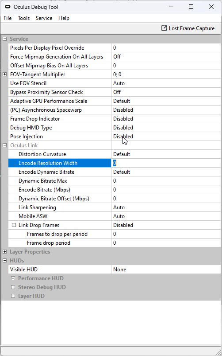Open the Tools menu

pos(24,18)
